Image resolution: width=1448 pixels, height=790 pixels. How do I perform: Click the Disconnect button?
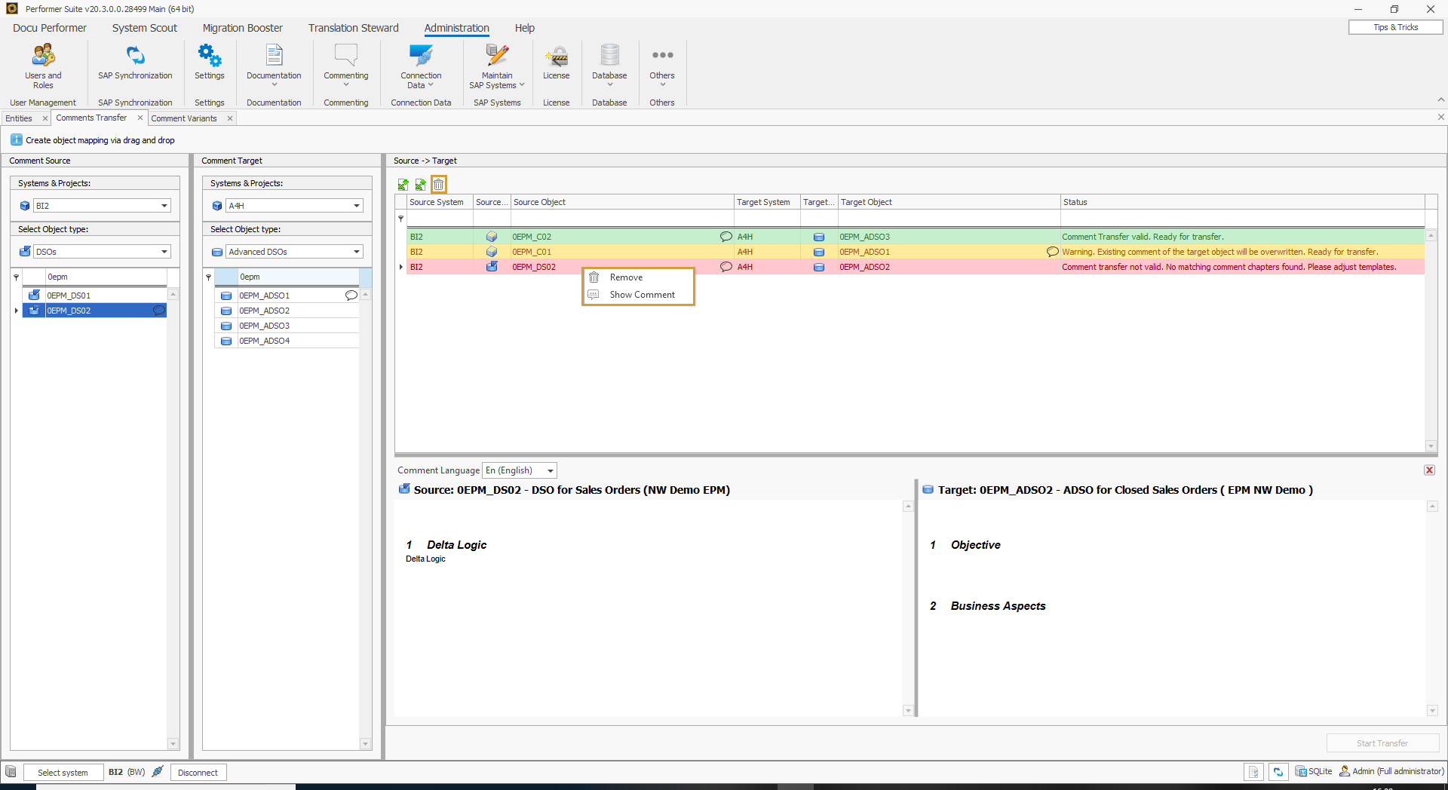click(198, 772)
